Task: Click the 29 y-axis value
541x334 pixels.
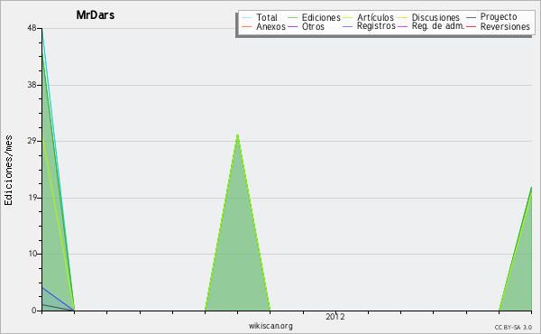Action: pos(32,141)
